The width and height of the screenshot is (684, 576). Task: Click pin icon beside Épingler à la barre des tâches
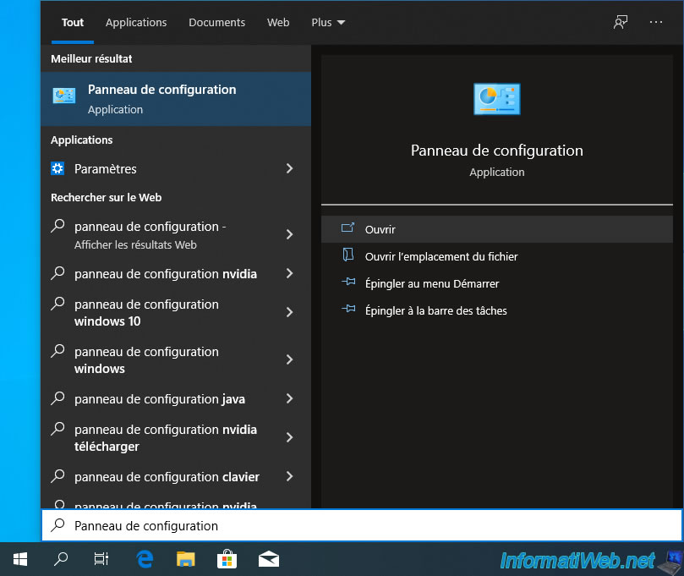(348, 309)
